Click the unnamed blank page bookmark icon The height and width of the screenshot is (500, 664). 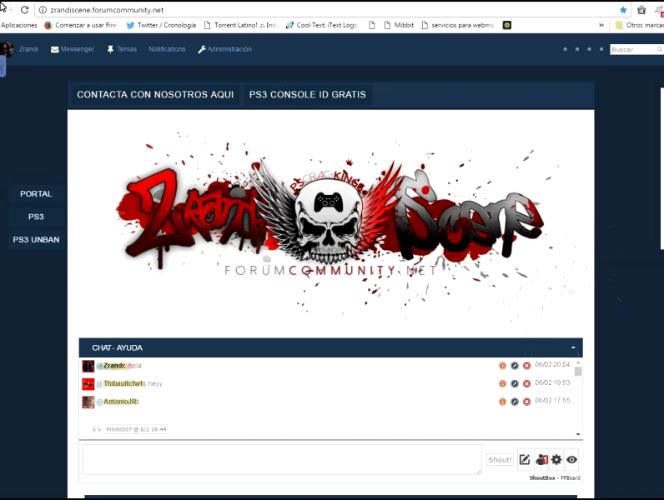point(372,25)
